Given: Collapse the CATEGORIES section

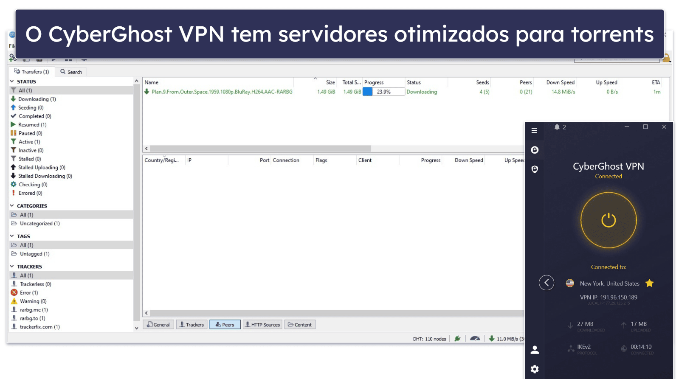Looking at the screenshot, I should [12, 205].
